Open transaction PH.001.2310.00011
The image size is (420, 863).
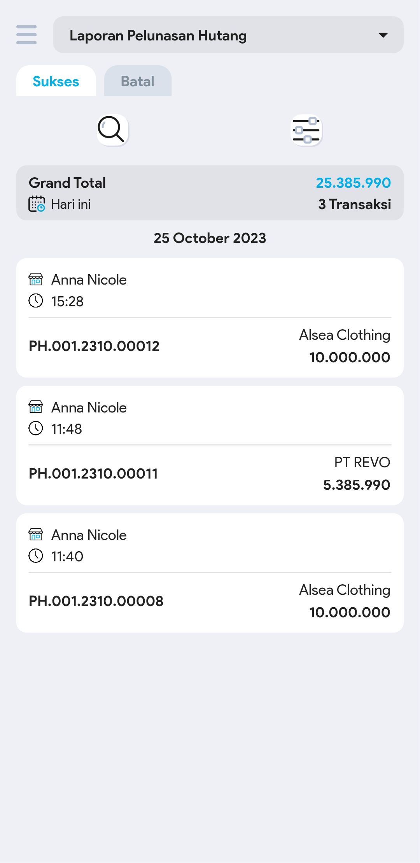pyautogui.click(x=93, y=473)
